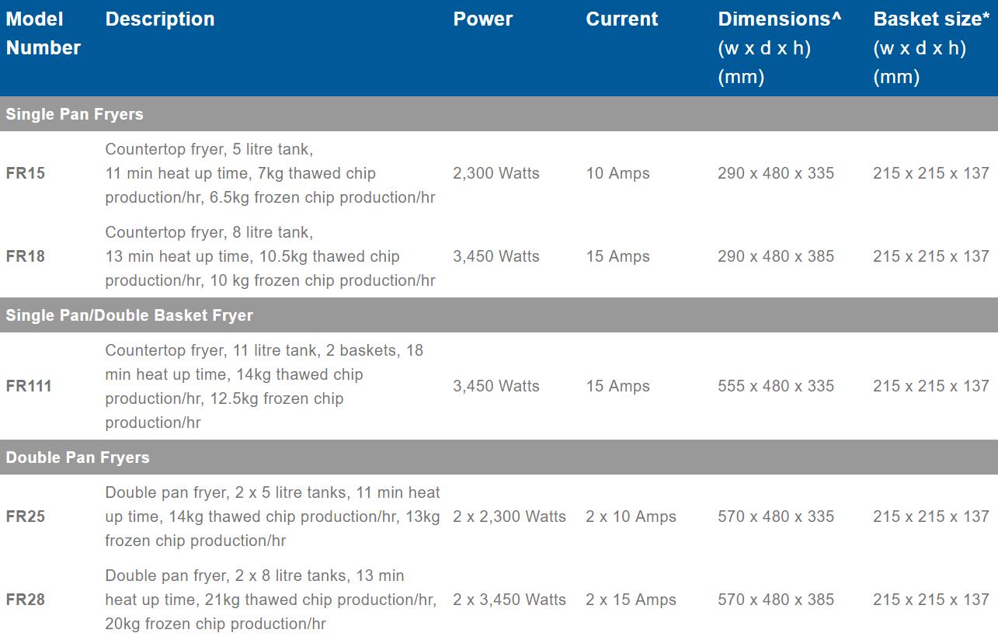Image resolution: width=998 pixels, height=640 pixels.
Task: Select the Double Pan Fryers section row
Action: tap(78, 457)
